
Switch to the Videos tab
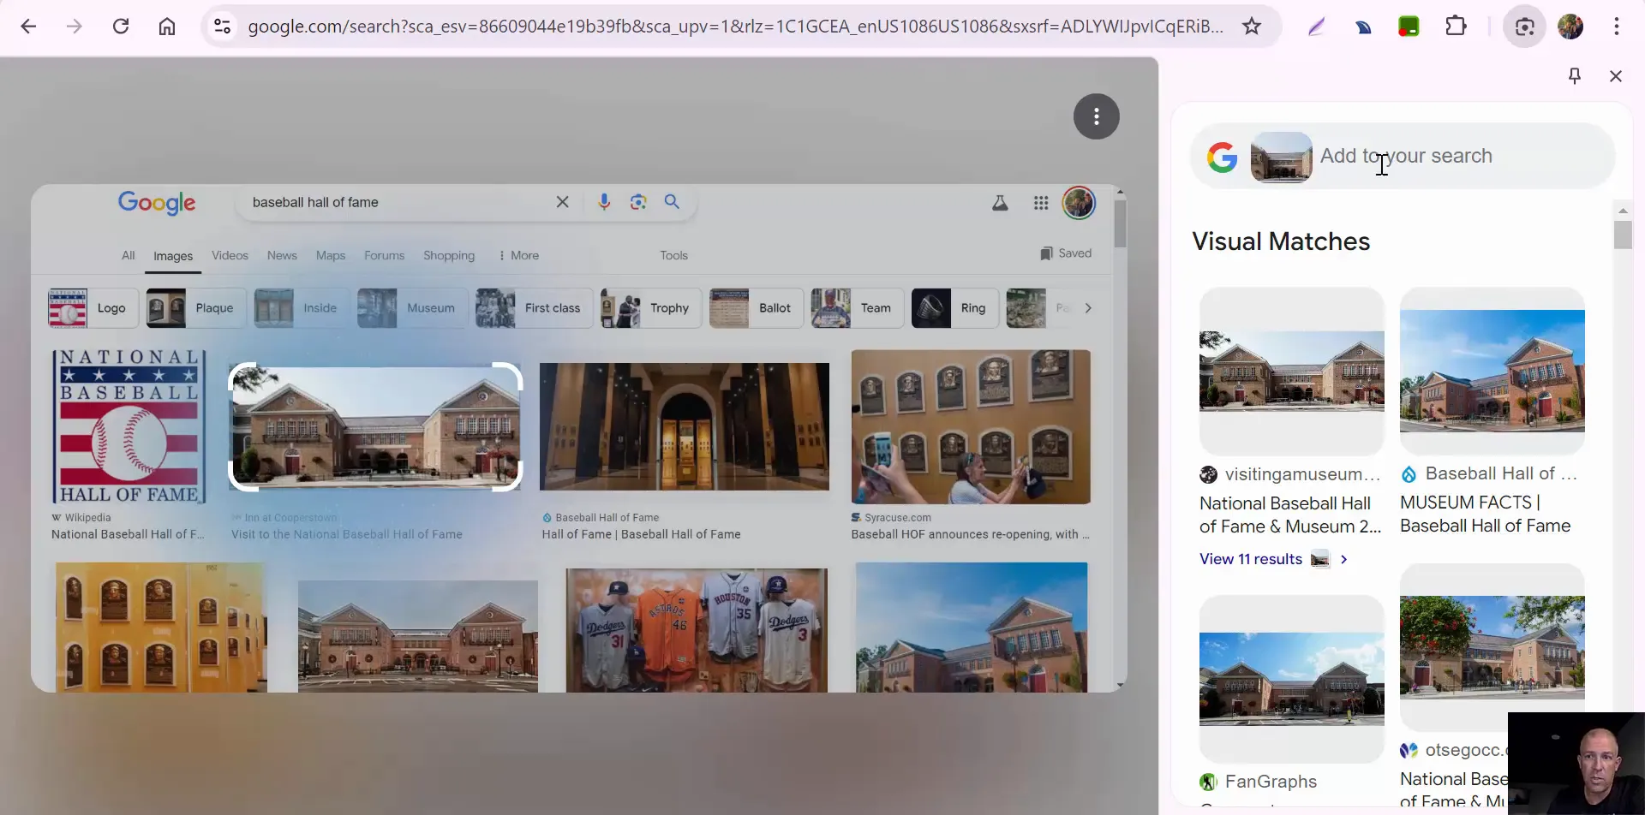230,255
